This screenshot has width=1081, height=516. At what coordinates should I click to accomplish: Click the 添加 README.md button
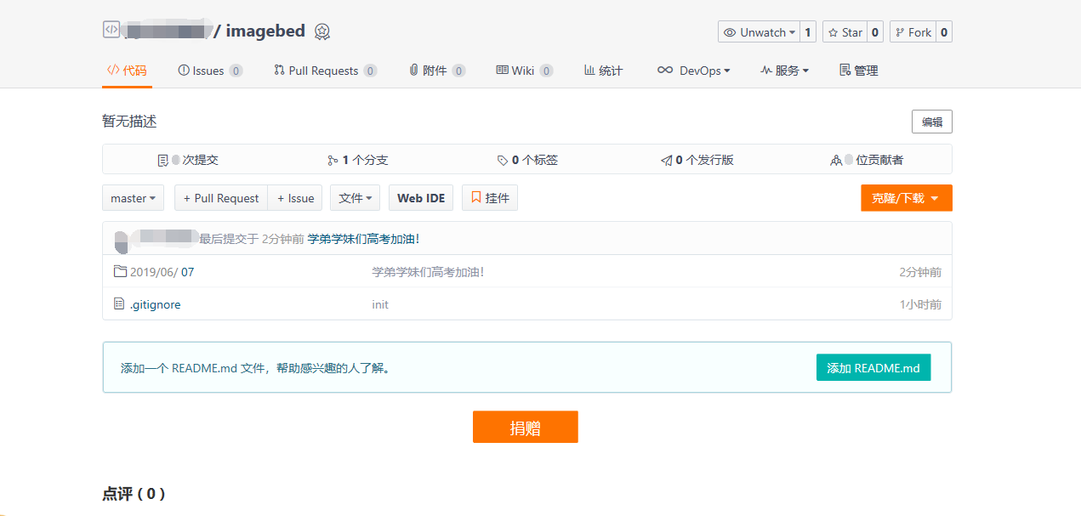tap(873, 367)
